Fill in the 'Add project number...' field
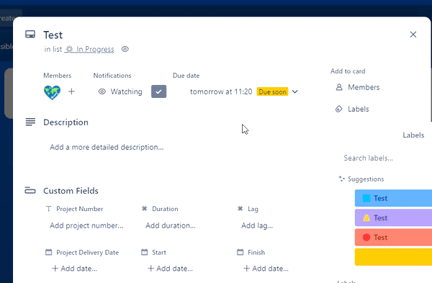Viewport: 432px width, 283px height. pos(86,225)
